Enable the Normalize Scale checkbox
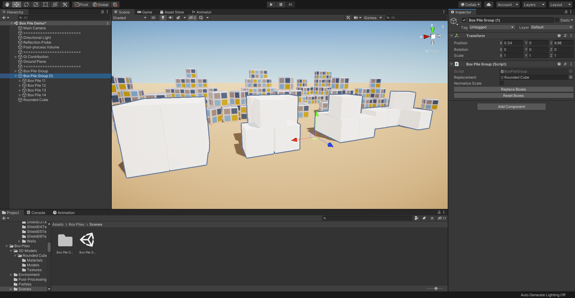The image size is (575, 298). [x=502, y=83]
